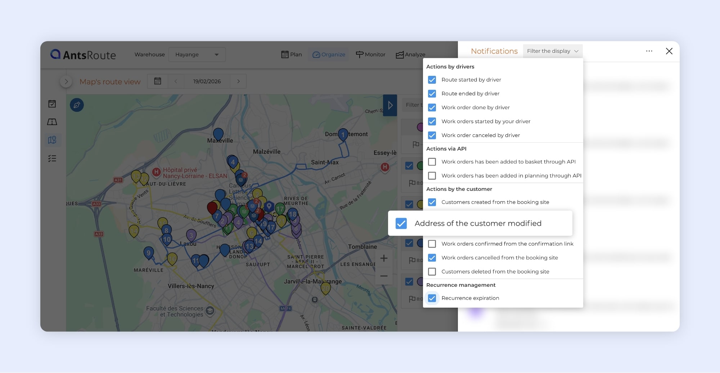Toggle Address of the customer modified checkbox
This screenshot has height=373, width=720.
pyautogui.click(x=401, y=224)
